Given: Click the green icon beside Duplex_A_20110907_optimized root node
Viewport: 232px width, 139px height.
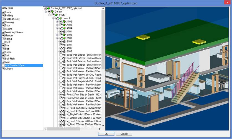Looking at the screenshot, I should [x=49, y=8].
